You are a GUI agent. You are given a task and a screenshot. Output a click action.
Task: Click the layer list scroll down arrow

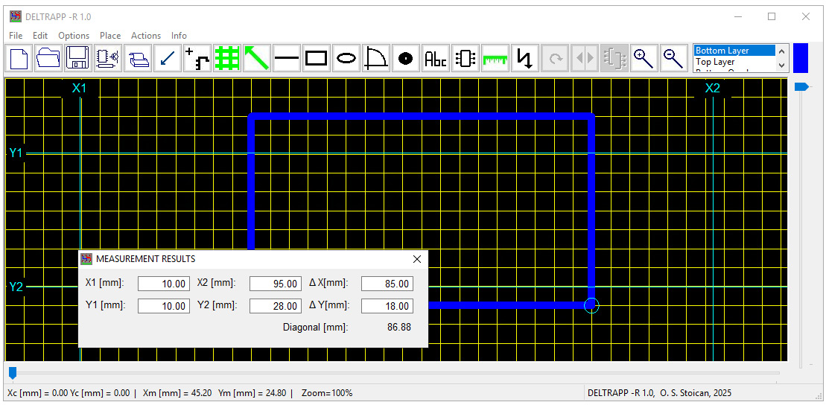pos(782,66)
